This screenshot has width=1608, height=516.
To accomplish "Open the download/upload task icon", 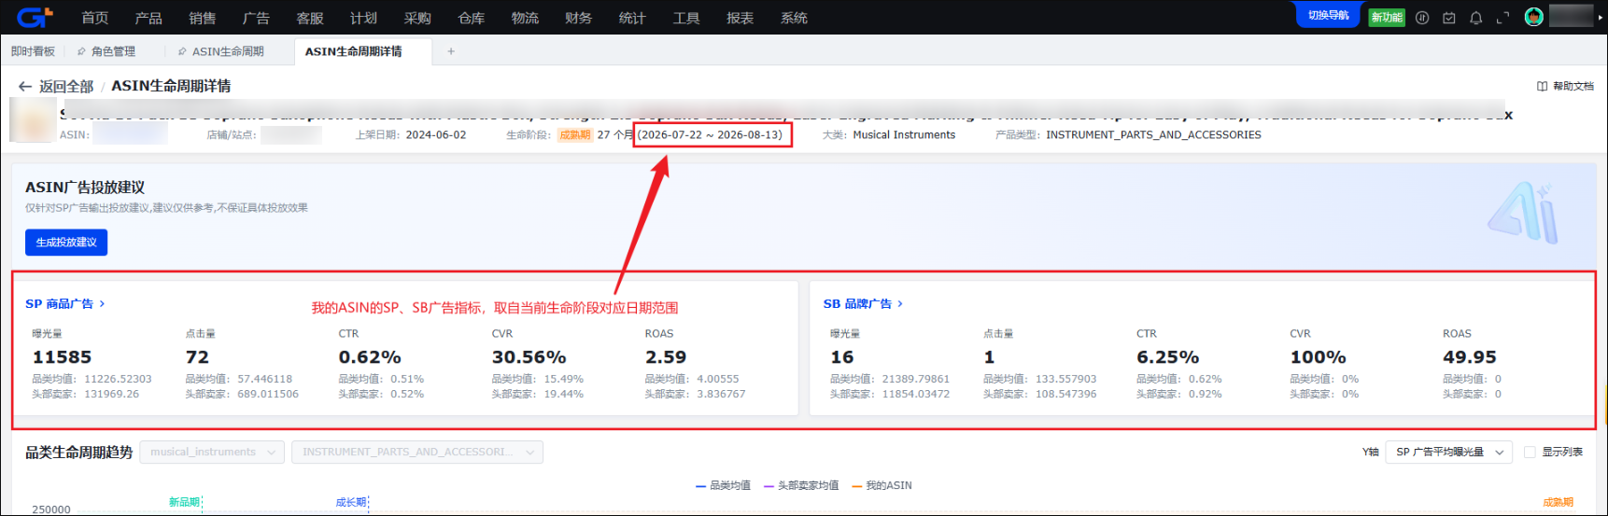I will (x=1422, y=18).
